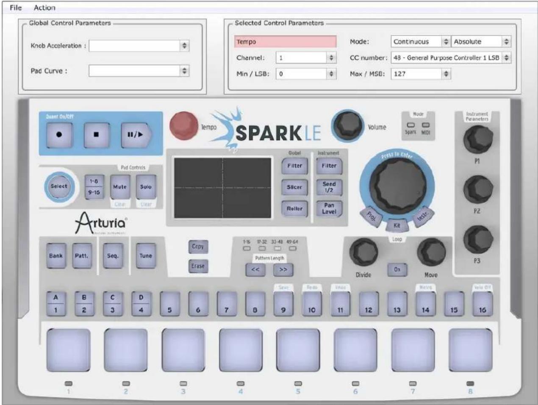Image resolution: width=538 pixels, height=405 pixels.
Task: Click step button B/2
Action: (x=84, y=304)
